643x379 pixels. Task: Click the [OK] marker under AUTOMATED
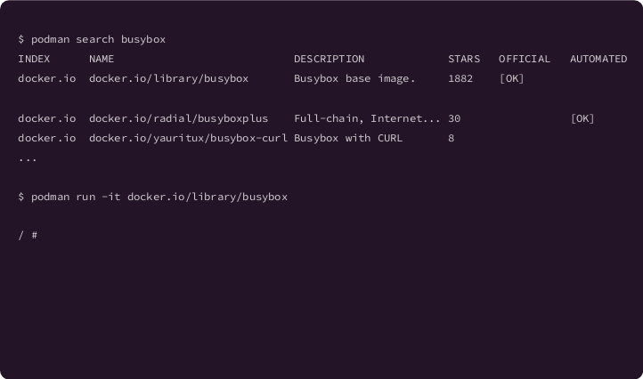coord(582,118)
